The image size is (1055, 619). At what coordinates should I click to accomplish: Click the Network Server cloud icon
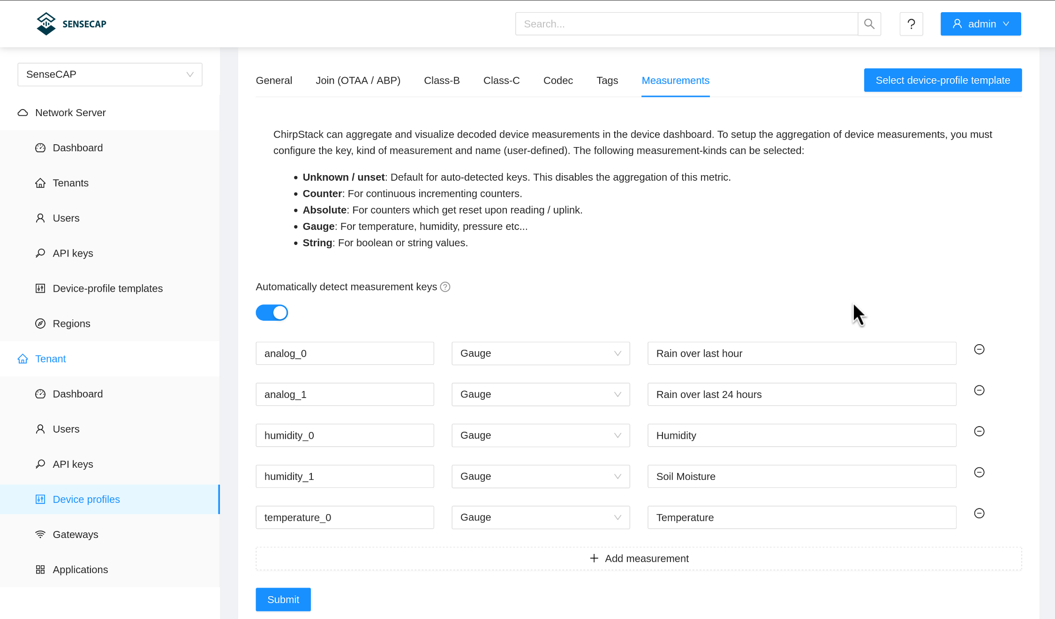[x=23, y=113]
